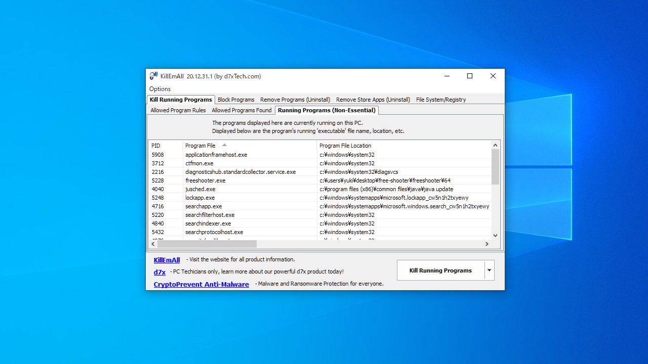Image resolution: width=648 pixels, height=364 pixels.
Task: Open the KillEmAll website link
Action: click(167, 260)
